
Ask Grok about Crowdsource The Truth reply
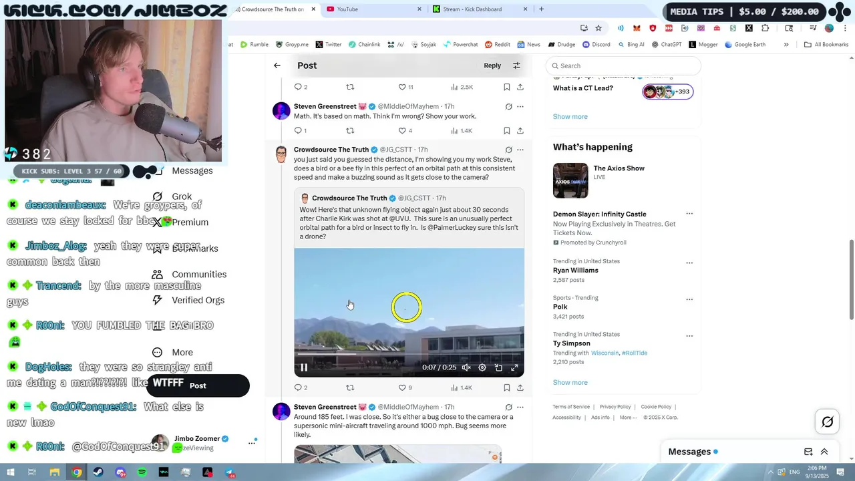point(508,150)
